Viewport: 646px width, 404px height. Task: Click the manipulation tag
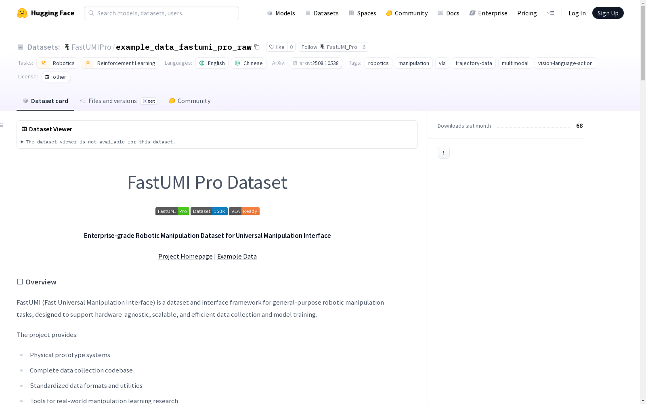pyautogui.click(x=414, y=63)
